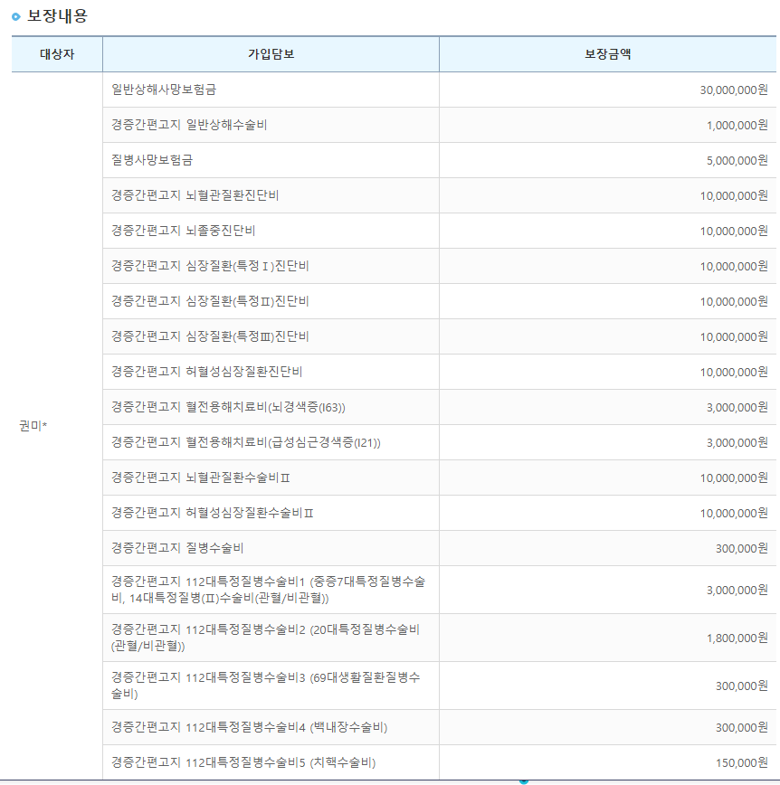Select 경증간편고지 뇌혈관질환진단비 row text
Viewport: 780px width, 785px height.
[x=201, y=195]
